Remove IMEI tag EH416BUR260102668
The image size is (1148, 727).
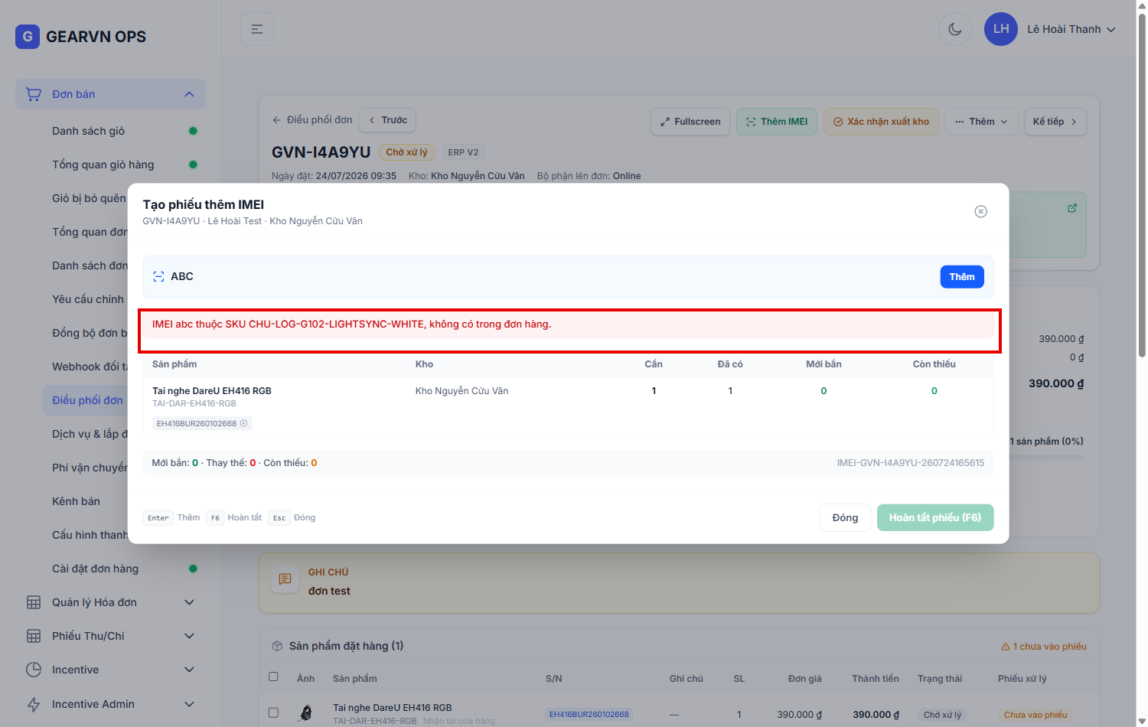tap(244, 423)
